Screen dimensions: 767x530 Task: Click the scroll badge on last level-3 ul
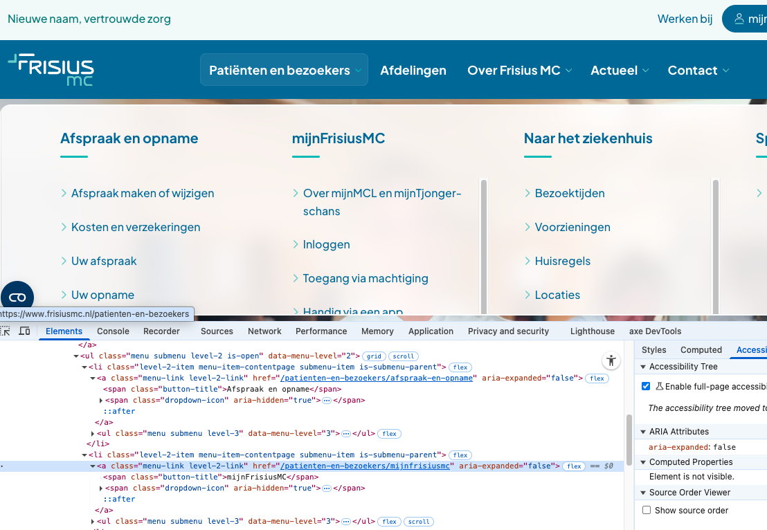(x=419, y=522)
